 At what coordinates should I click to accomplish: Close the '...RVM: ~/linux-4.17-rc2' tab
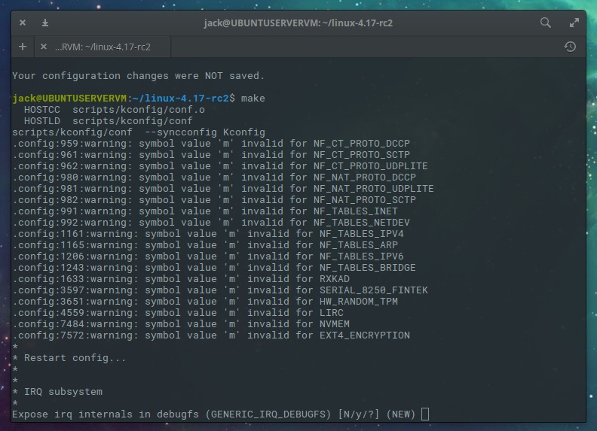(x=44, y=47)
